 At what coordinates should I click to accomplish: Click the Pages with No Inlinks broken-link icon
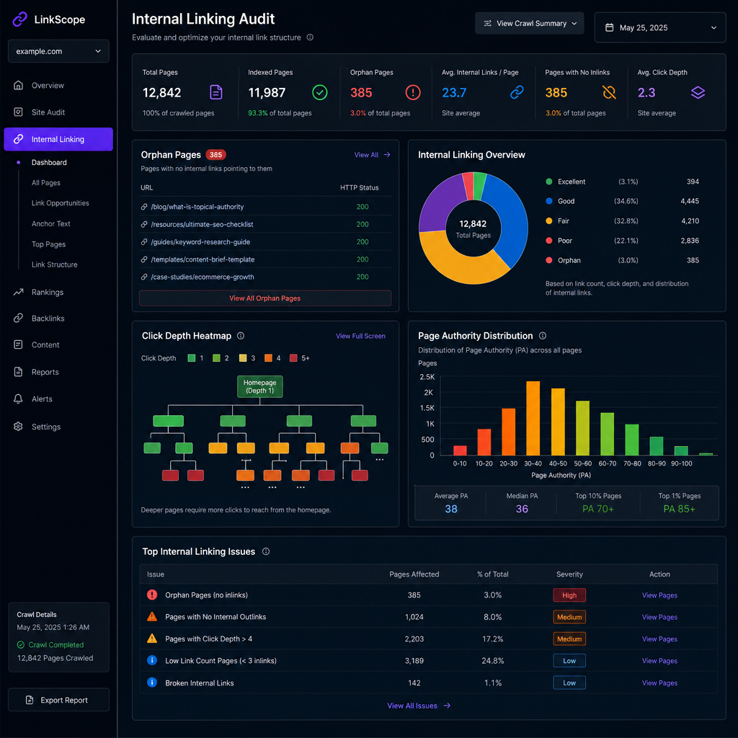click(609, 92)
